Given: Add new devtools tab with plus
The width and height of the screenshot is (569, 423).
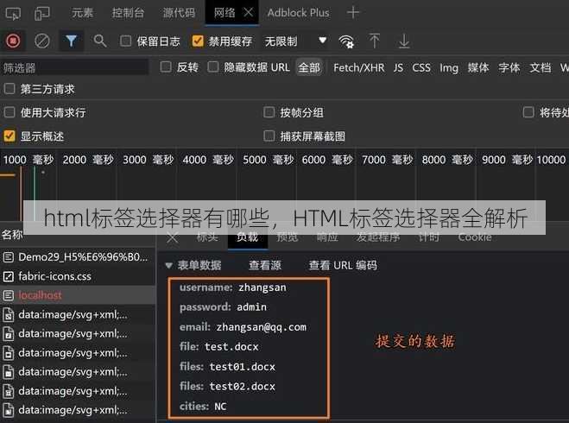Looking at the screenshot, I should tap(353, 13).
